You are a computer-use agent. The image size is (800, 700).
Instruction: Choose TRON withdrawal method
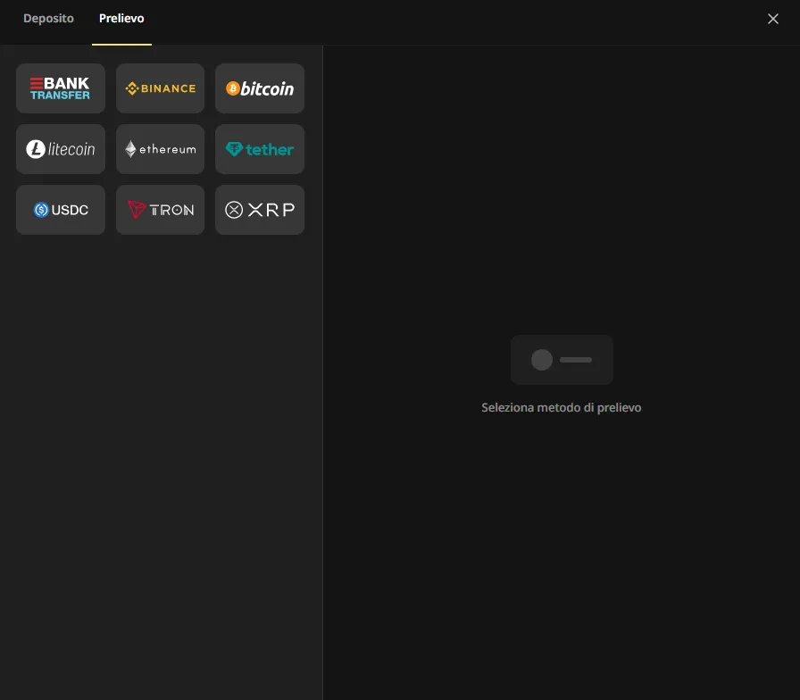(160, 210)
